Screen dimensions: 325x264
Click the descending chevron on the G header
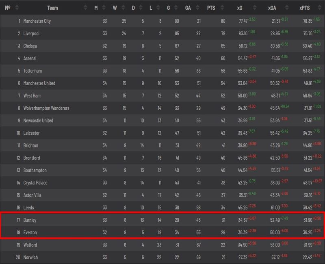[x=175, y=8]
